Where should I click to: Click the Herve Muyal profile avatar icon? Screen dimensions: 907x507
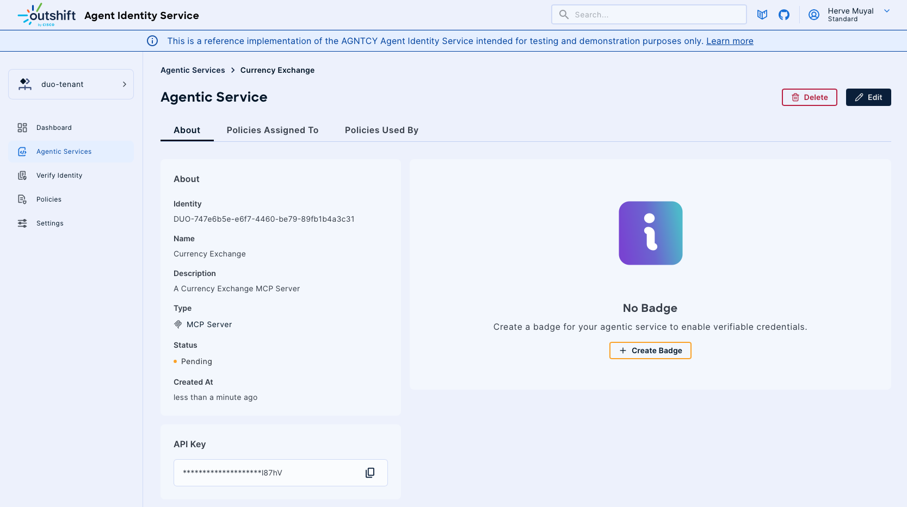pyautogui.click(x=813, y=15)
